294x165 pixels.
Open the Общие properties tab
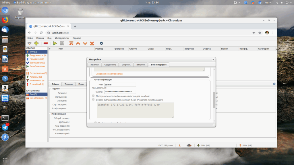[55, 84]
